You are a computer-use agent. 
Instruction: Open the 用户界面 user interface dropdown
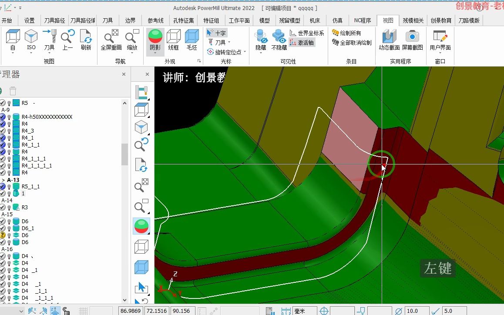click(x=440, y=52)
